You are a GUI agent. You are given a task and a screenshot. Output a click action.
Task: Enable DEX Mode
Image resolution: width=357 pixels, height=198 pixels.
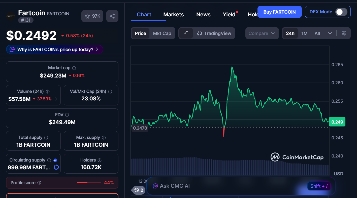click(341, 12)
